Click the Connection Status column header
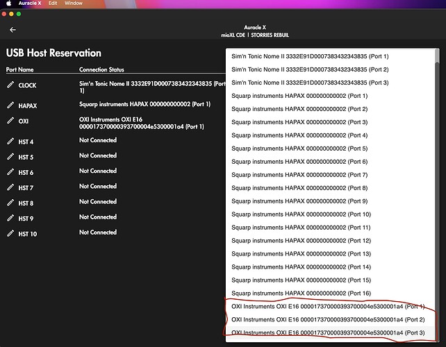Viewport: 446px width, 347px height. click(101, 69)
